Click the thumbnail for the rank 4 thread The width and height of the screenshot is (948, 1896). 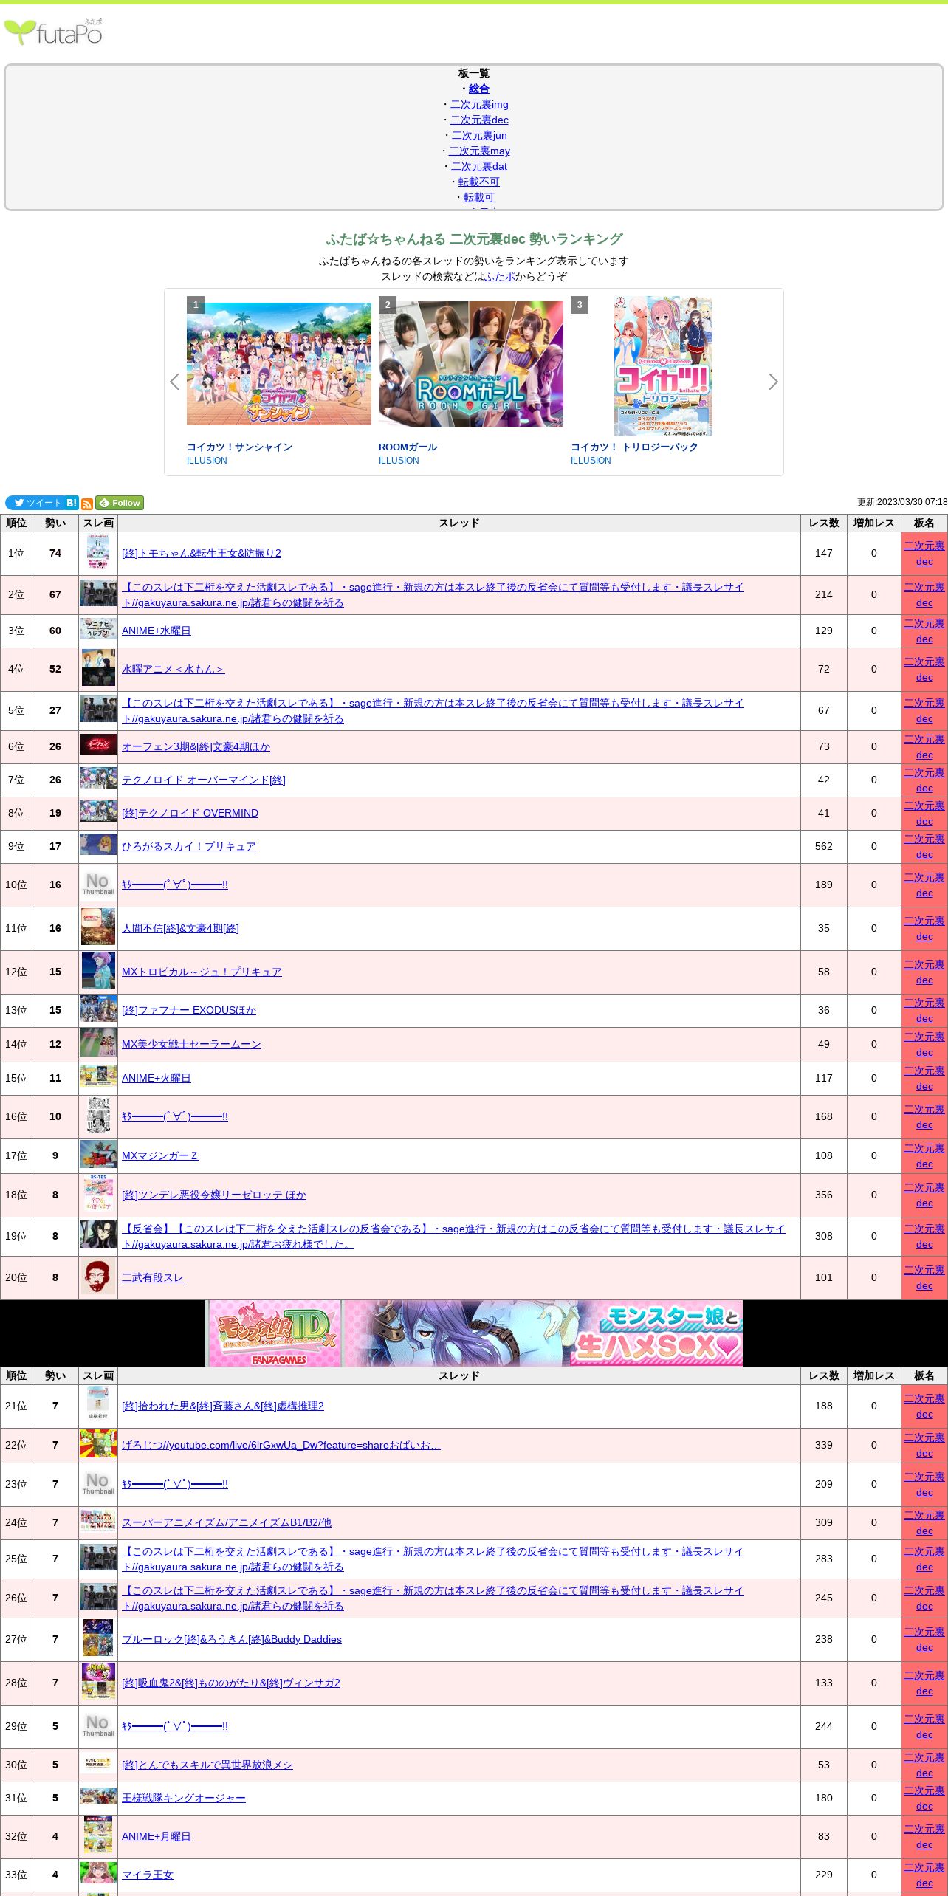tap(98, 668)
